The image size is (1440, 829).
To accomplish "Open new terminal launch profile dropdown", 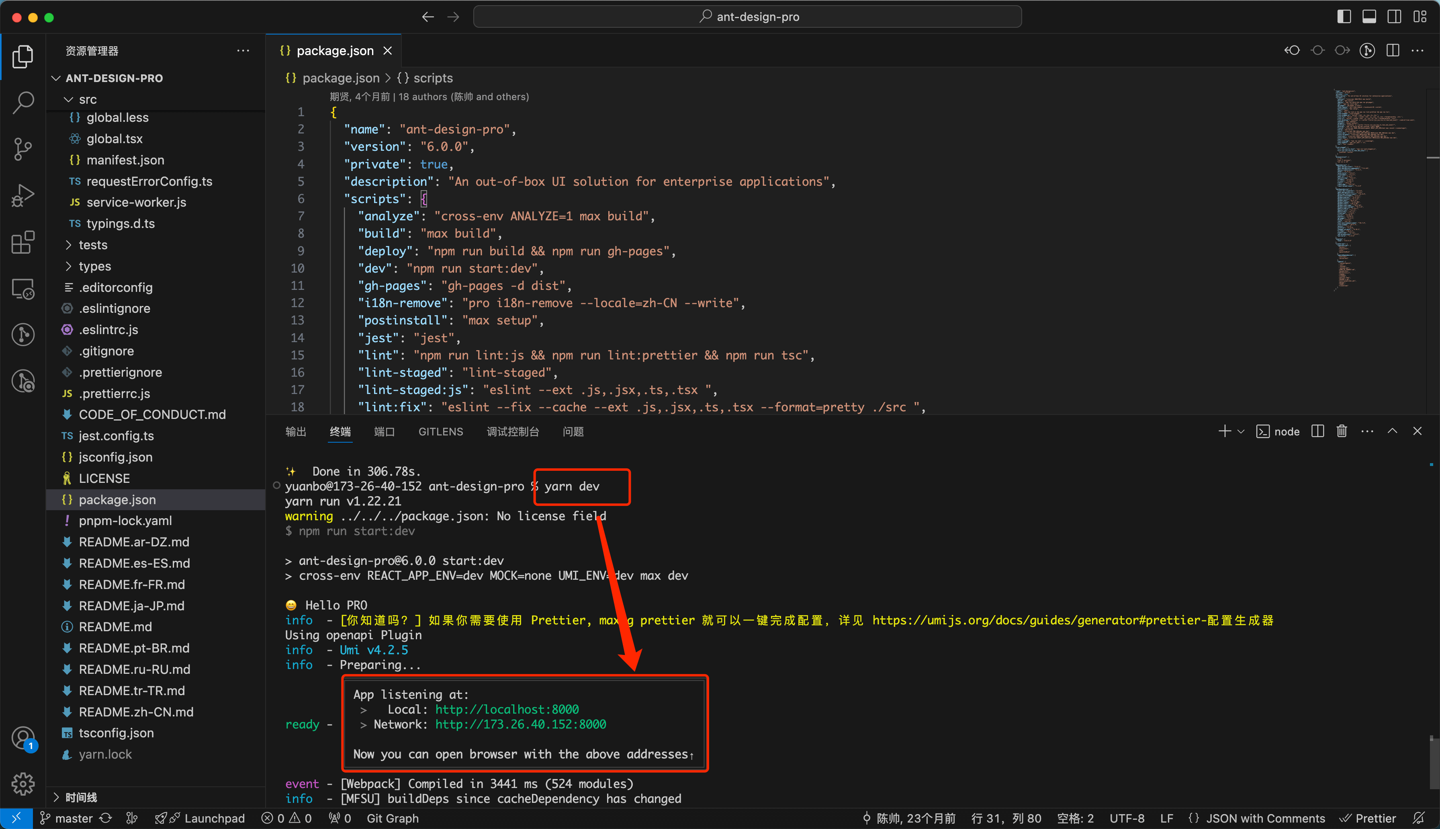I will pos(1241,431).
